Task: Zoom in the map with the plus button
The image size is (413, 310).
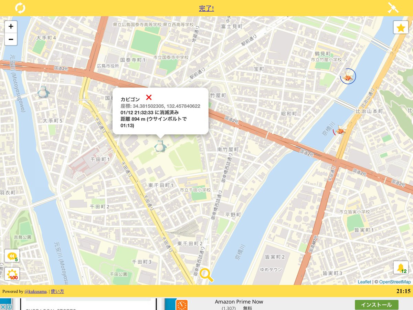Action: (x=11, y=27)
